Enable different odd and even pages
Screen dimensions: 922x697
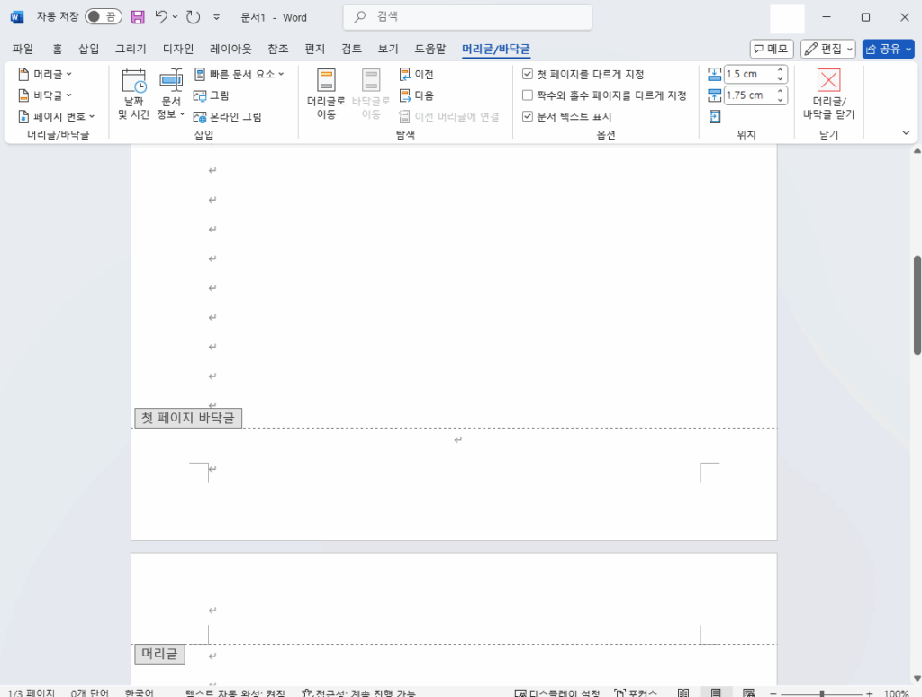pyautogui.click(x=527, y=95)
